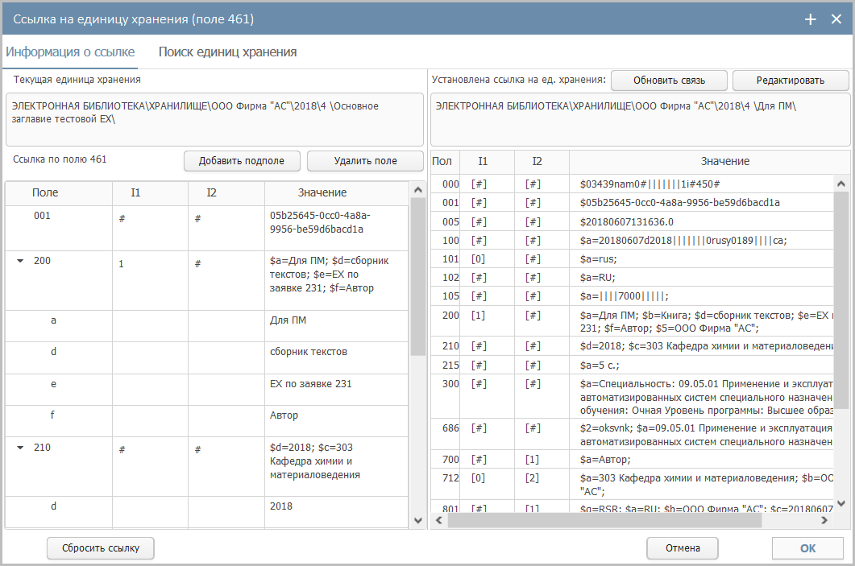Switch to the Информация о ссылке tab
The image size is (855, 566).
(70, 52)
